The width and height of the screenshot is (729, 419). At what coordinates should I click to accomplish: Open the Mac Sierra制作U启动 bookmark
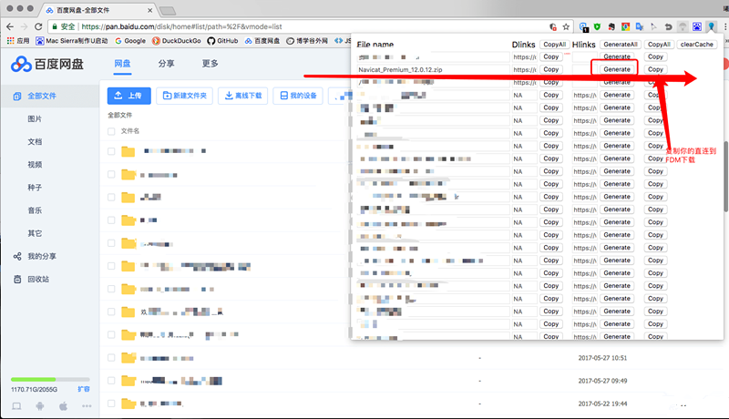72,41
